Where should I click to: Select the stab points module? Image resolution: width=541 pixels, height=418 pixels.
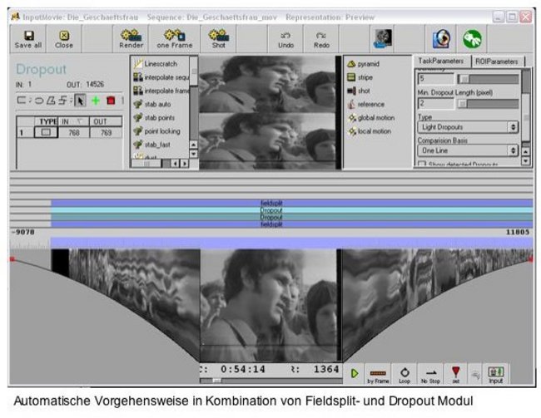154,117
